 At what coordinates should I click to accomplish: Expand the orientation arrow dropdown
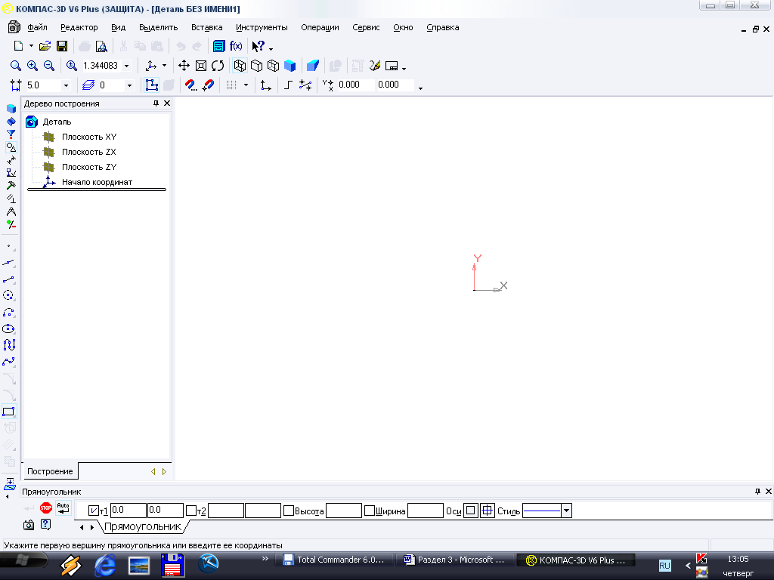point(164,66)
